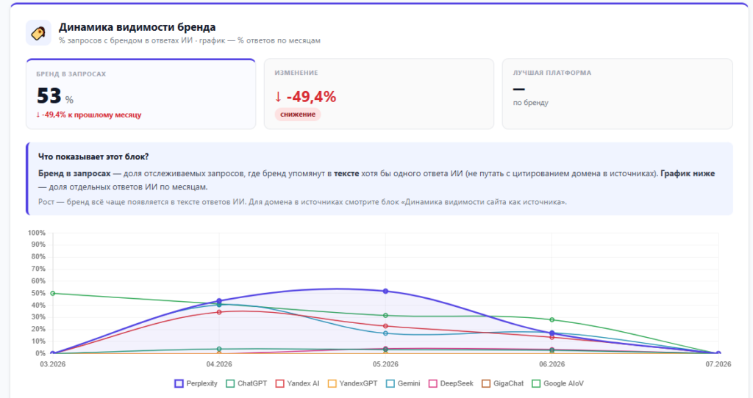Viewport: 753px width, 398px height.
Task: Click the bold «График ниже» phrase
Action: (688, 173)
